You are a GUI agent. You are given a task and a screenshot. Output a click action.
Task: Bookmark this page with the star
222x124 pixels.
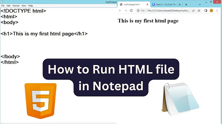click(x=199, y=10)
